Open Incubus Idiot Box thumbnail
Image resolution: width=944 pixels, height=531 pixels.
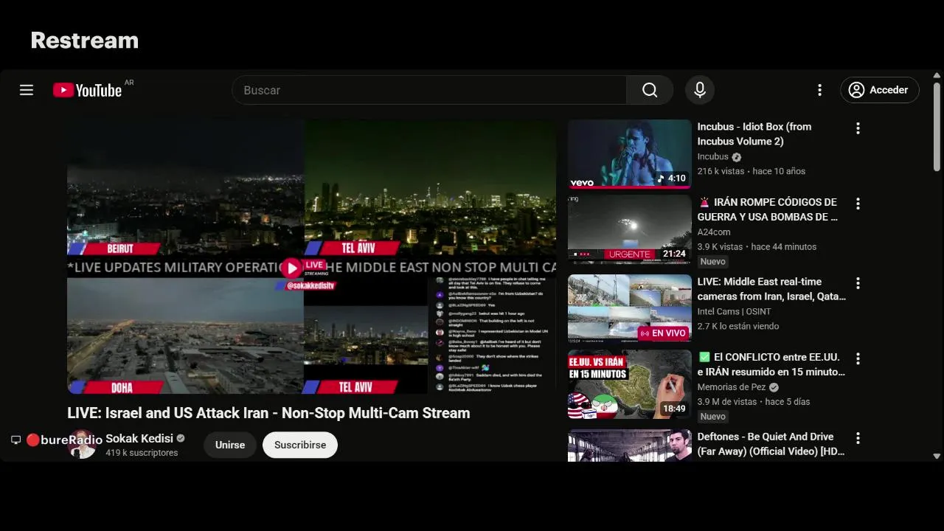click(x=630, y=154)
